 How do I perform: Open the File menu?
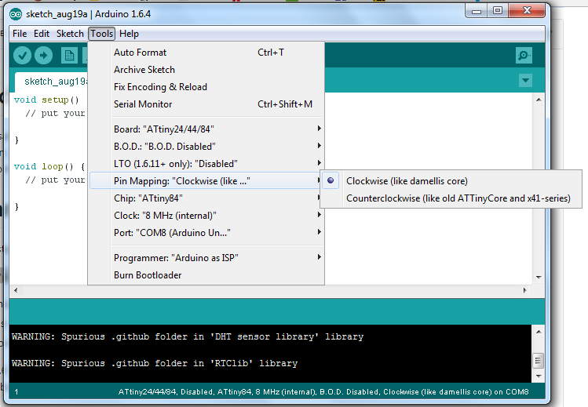[x=20, y=34]
